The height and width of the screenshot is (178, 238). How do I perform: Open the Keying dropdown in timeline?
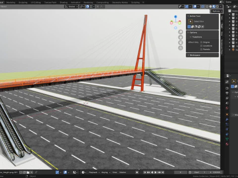coord(106,173)
